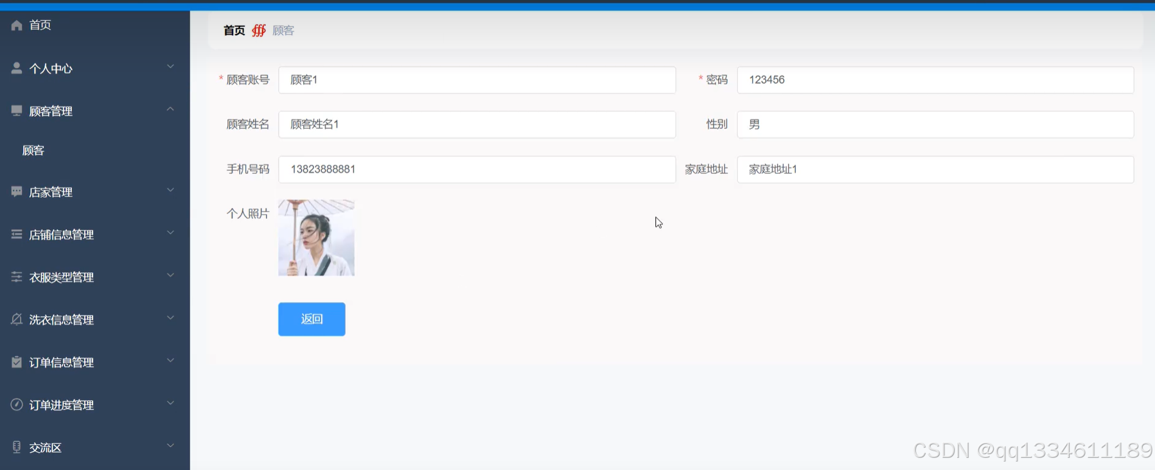The image size is (1155, 470).
Task: Click the 性别 input field
Action: coord(935,125)
